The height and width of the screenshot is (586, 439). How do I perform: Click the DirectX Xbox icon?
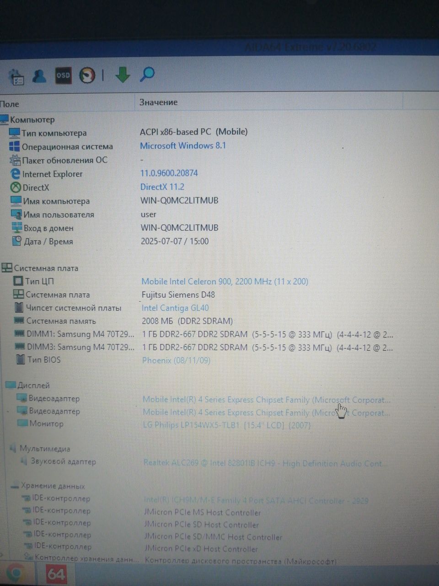16,188
